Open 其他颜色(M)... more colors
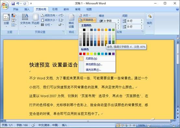Image resolution: width=180 pixels, height=128 pixels. click(97, 64)
